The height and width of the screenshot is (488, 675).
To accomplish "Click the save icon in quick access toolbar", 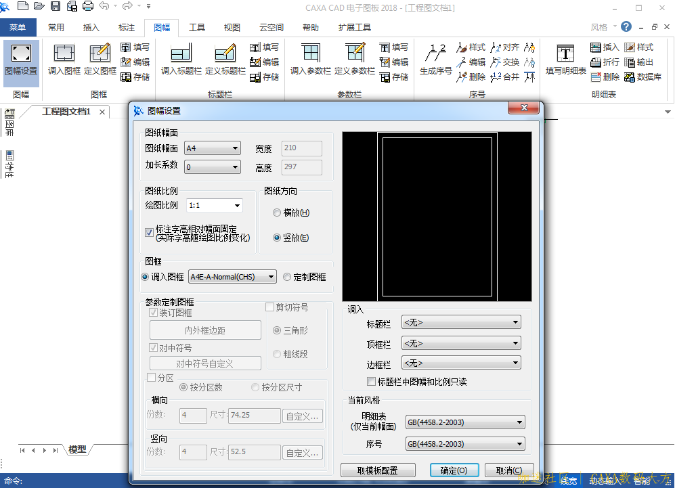I will pyautogui.click(x=55, y=7).
